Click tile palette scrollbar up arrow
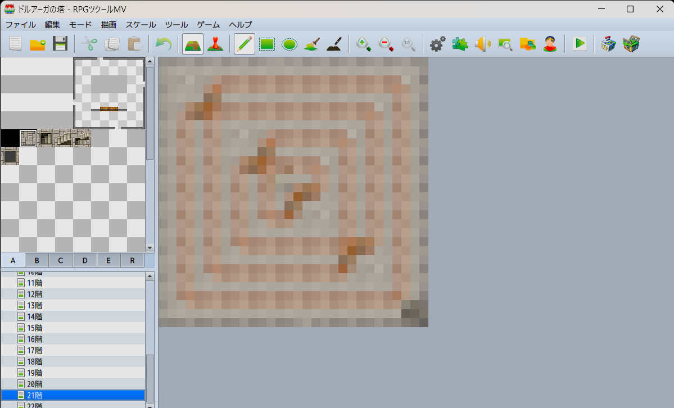 (150, 61)
